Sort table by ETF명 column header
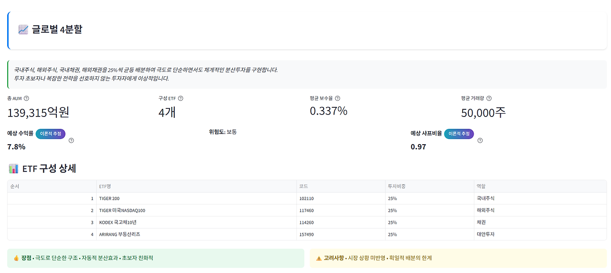The image size is (611, 273). coord(196,186)
